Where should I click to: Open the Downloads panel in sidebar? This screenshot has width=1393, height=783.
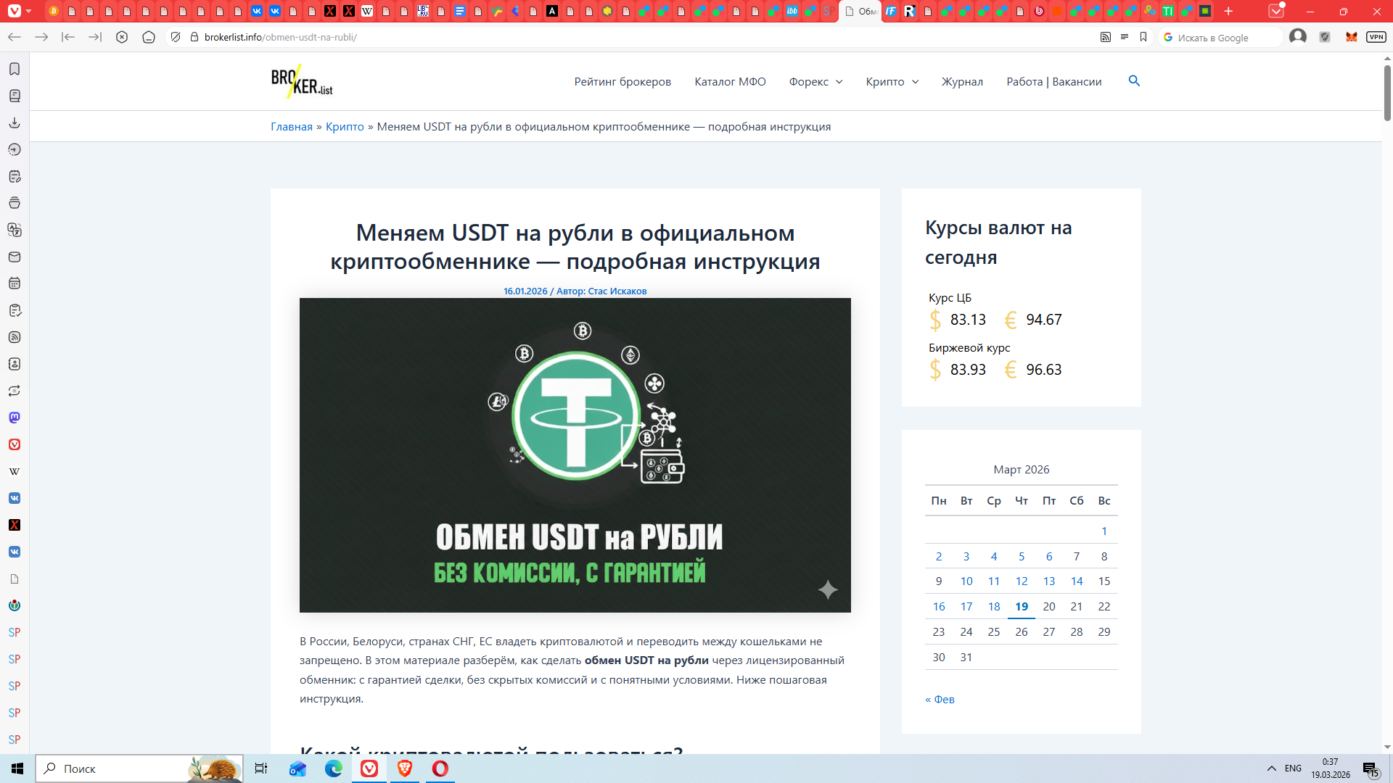15,123
